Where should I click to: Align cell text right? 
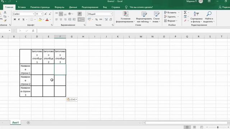pyautogui.click(x=65, y=19)
